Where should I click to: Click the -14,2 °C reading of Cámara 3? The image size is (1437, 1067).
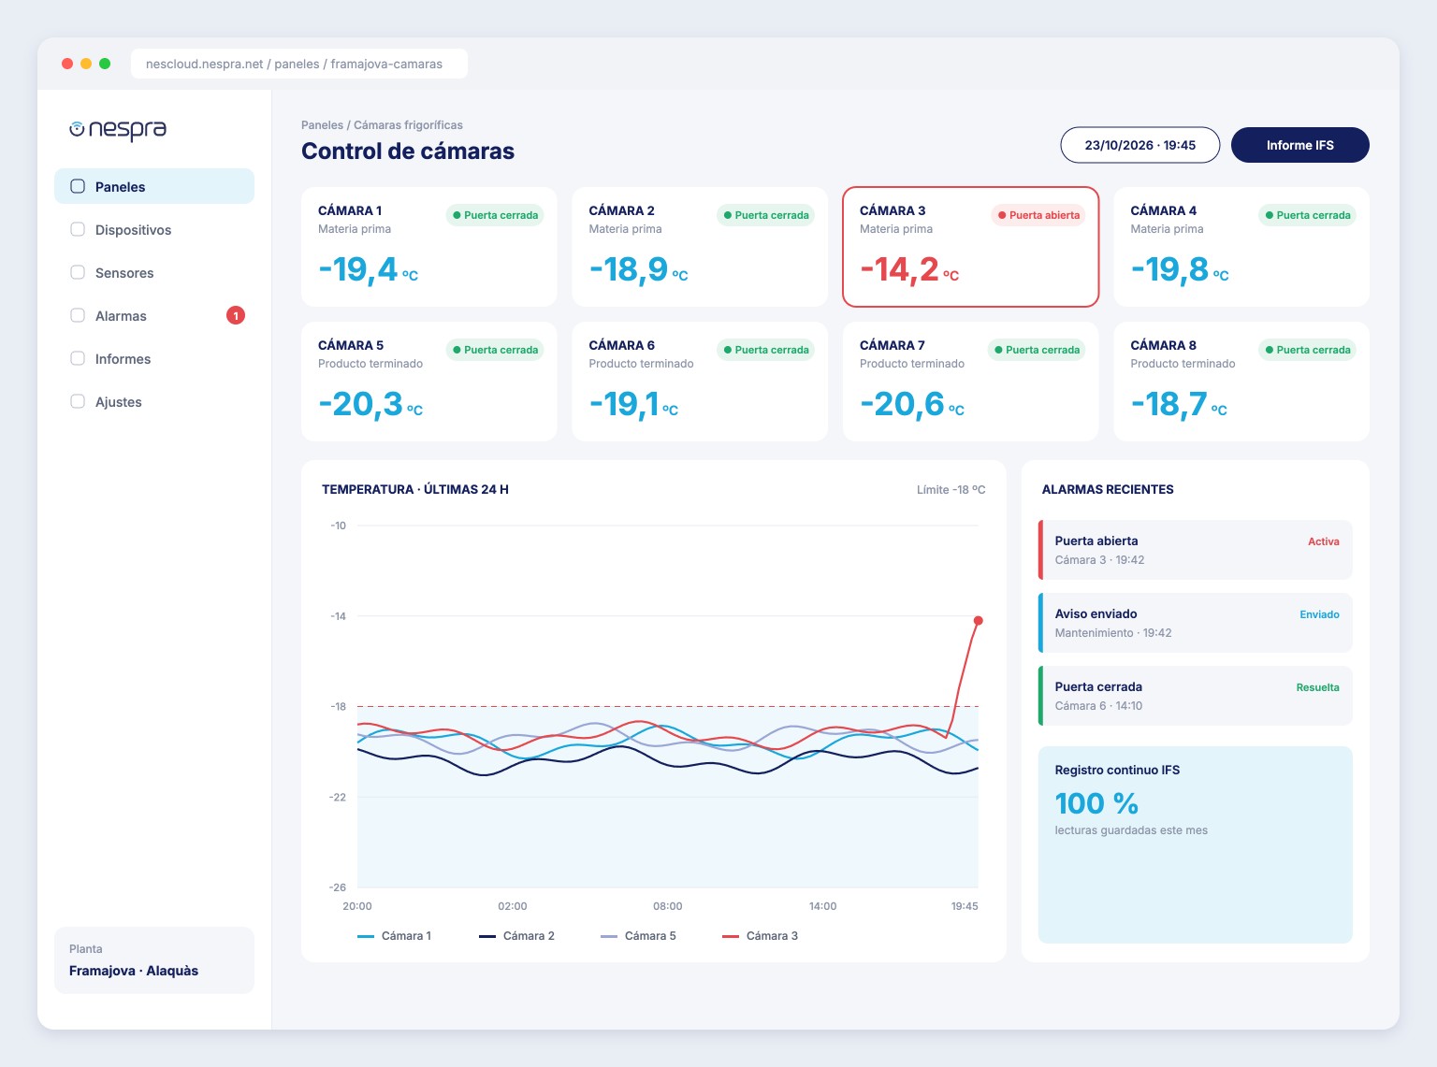[909, 270]
